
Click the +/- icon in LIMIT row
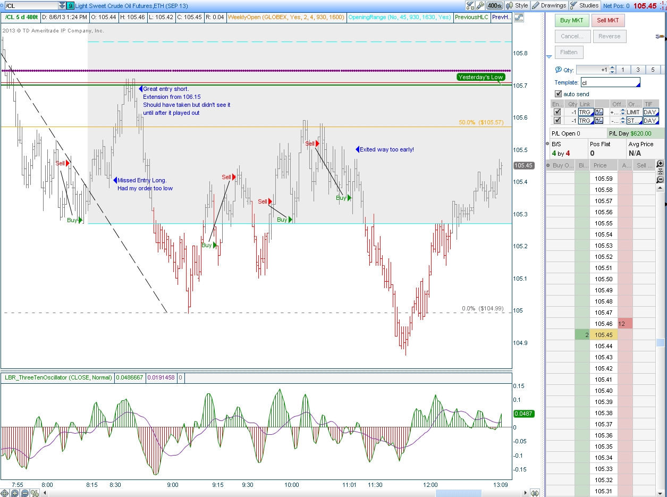tap(599, 112)
